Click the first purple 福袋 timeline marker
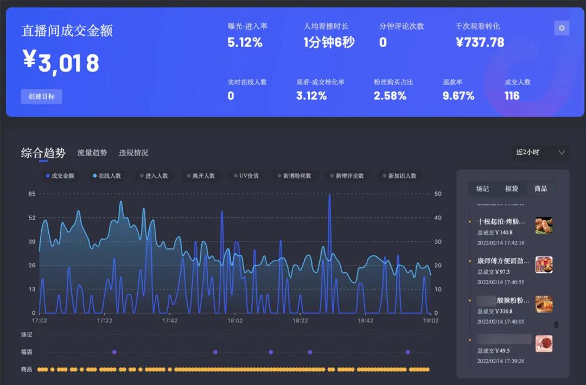 [x=114, y=352]
